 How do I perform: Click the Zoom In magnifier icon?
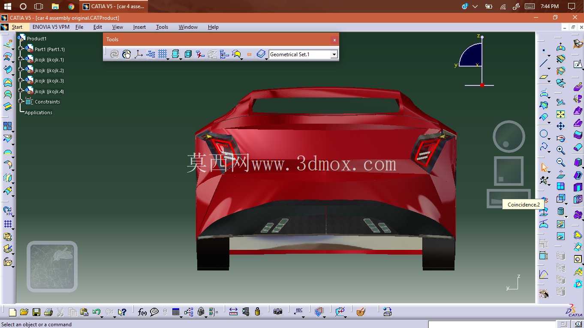(x=560, y=150)
